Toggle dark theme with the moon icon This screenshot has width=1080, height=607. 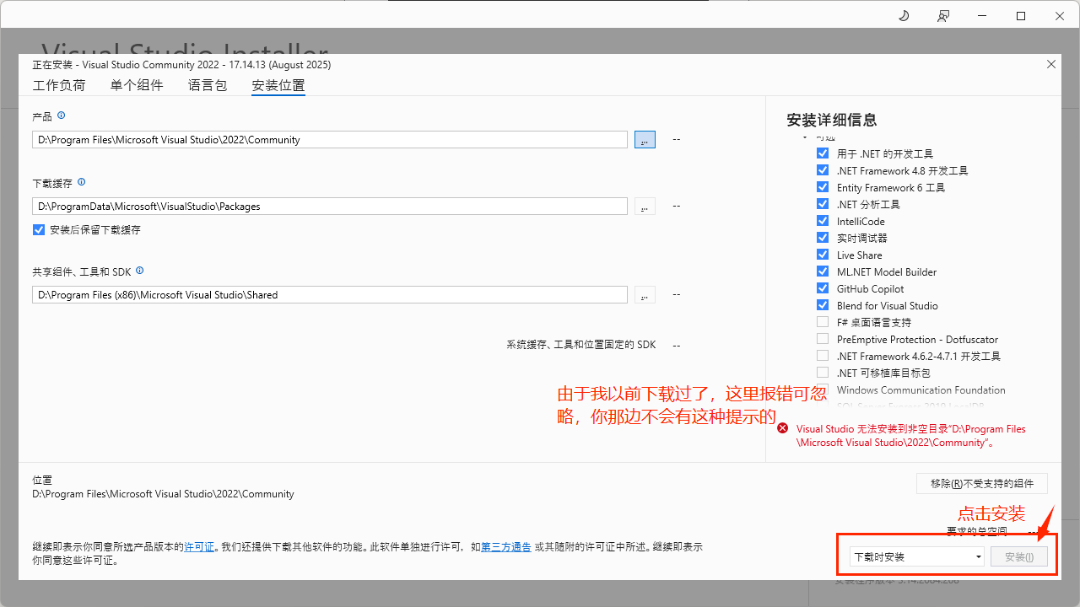904,16
